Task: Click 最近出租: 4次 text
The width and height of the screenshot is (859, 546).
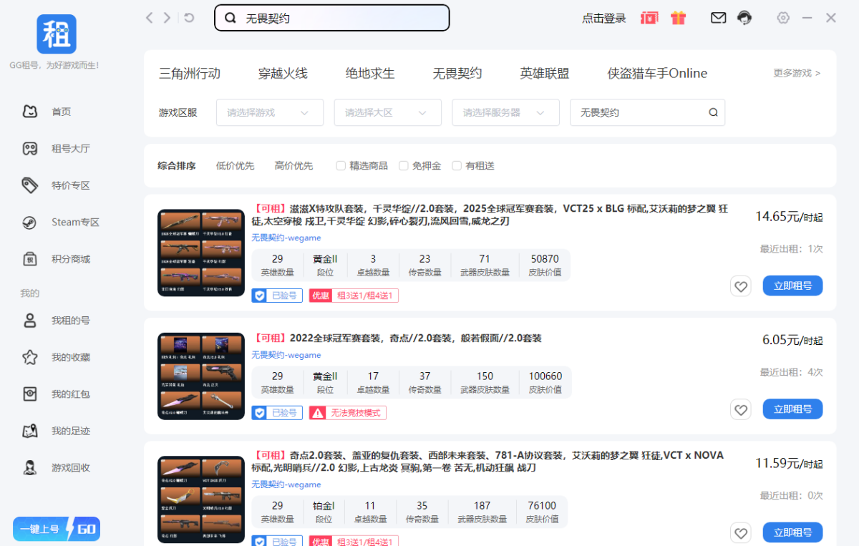Action: tap(791, 372)
